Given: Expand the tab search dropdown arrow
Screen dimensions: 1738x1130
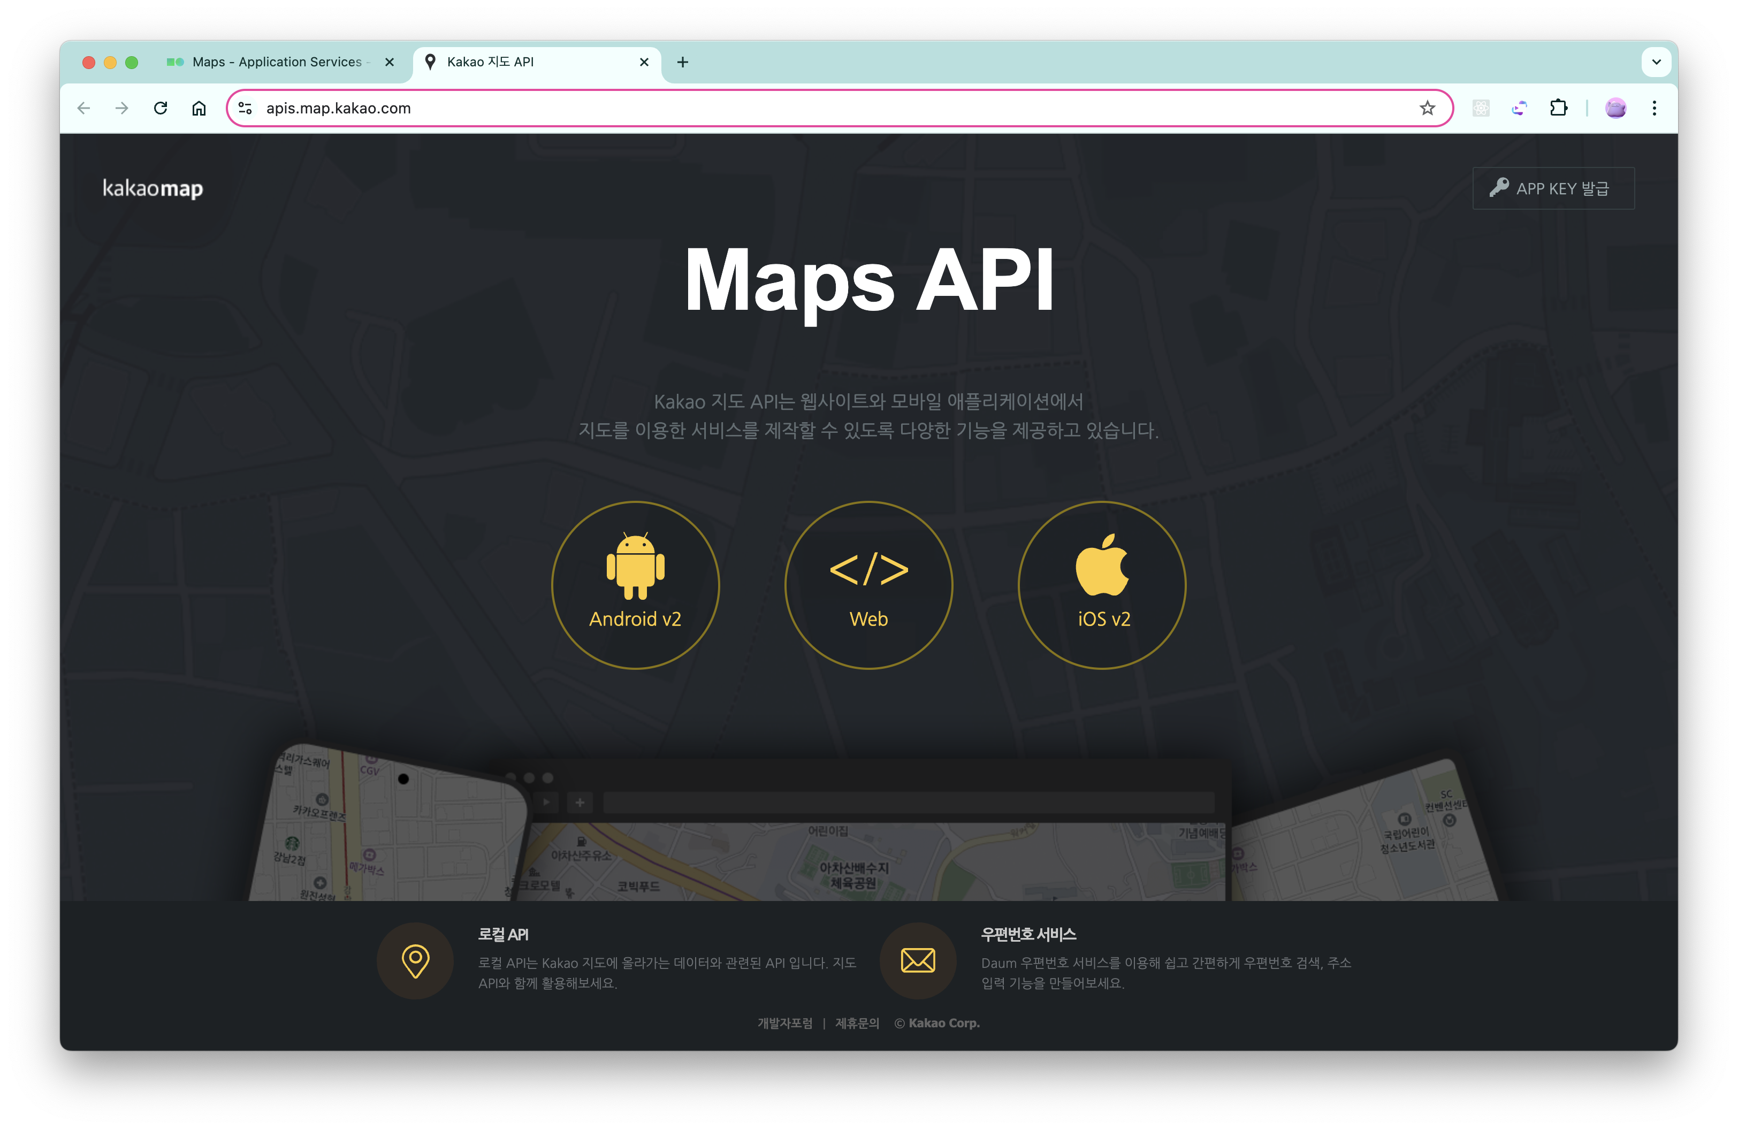Looking at the screenshot, I should (1656, 62).
